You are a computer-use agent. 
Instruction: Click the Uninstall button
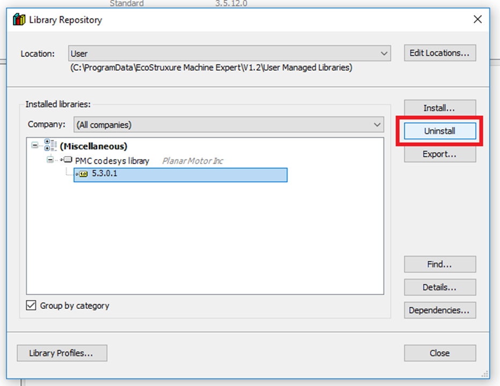pyautogui.click(x=439, y=131)
